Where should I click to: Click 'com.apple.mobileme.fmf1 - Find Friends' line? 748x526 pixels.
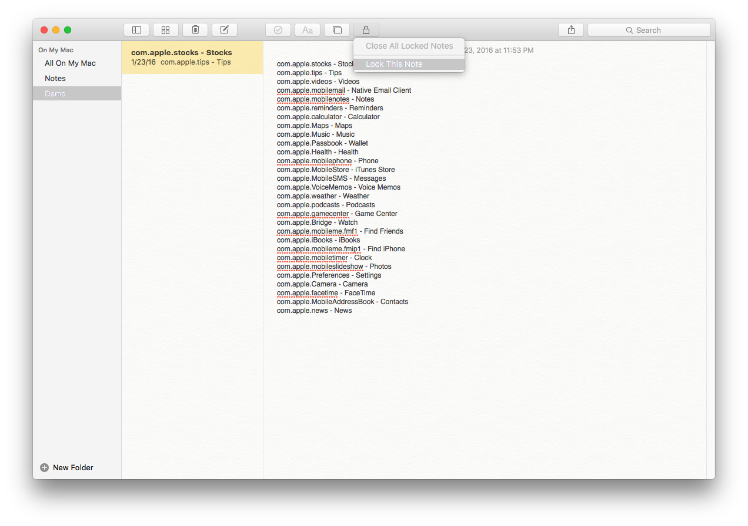340,231
